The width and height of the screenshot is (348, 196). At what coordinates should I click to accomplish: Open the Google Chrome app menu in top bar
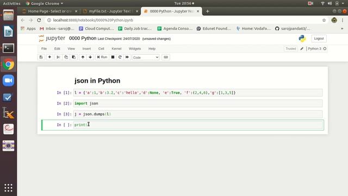[44, 3]
